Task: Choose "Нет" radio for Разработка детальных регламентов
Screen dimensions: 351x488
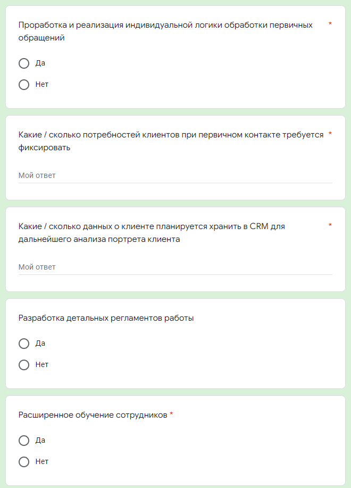Action: (24, 365)
